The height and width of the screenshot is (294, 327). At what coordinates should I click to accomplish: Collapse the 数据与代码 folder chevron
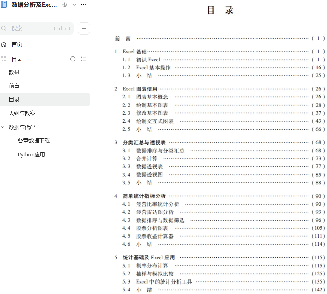3,127
